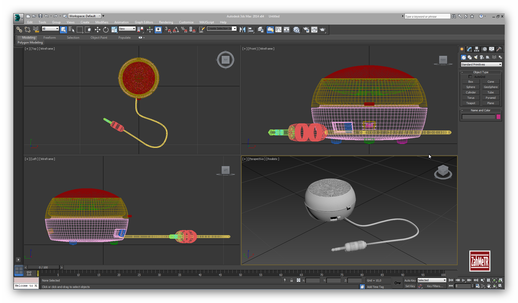Create a Teapot primitive button

470,103
